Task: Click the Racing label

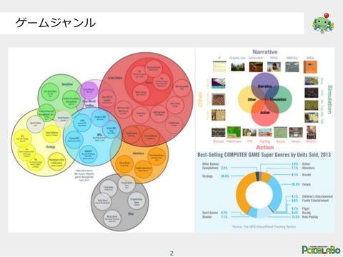Action: click(x=307, y=213)
